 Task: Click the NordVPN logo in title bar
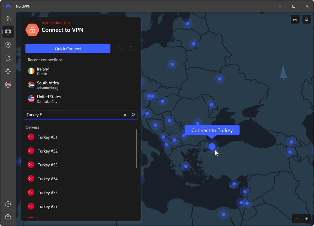[8, 6]
